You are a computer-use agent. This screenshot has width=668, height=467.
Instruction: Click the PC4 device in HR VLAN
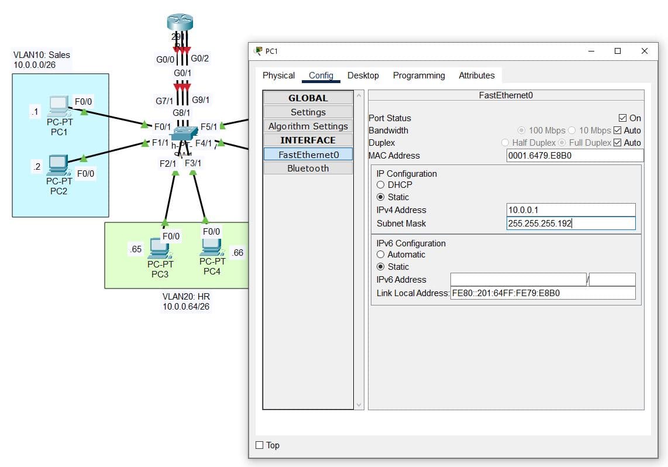211,247
